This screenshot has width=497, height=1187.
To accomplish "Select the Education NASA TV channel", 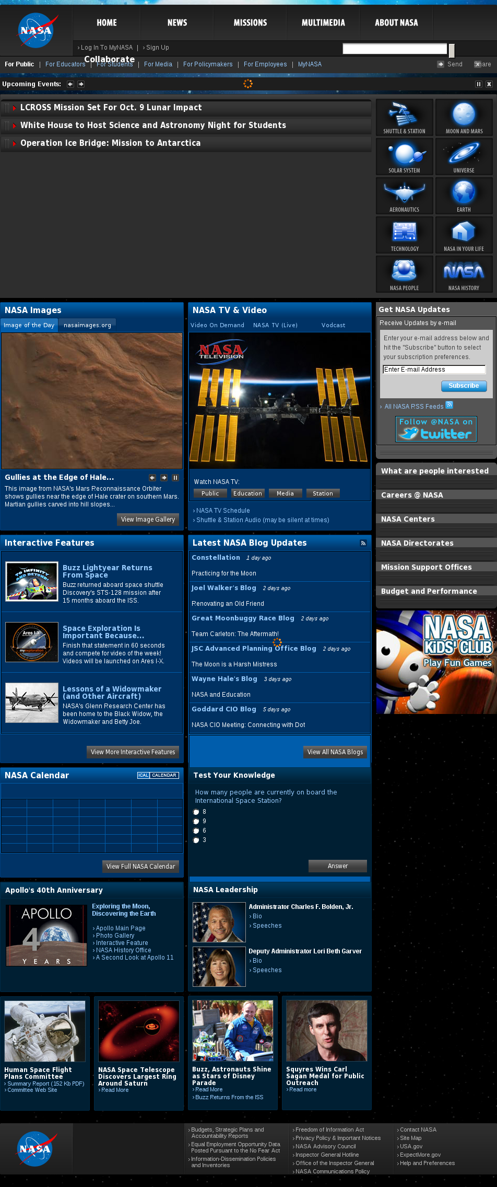I will point(247,493).
